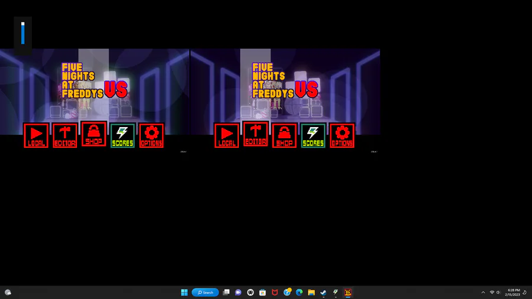The image size is (532, 299).
Task: Open the Shop in left game screen
Action: pos(93,134)
